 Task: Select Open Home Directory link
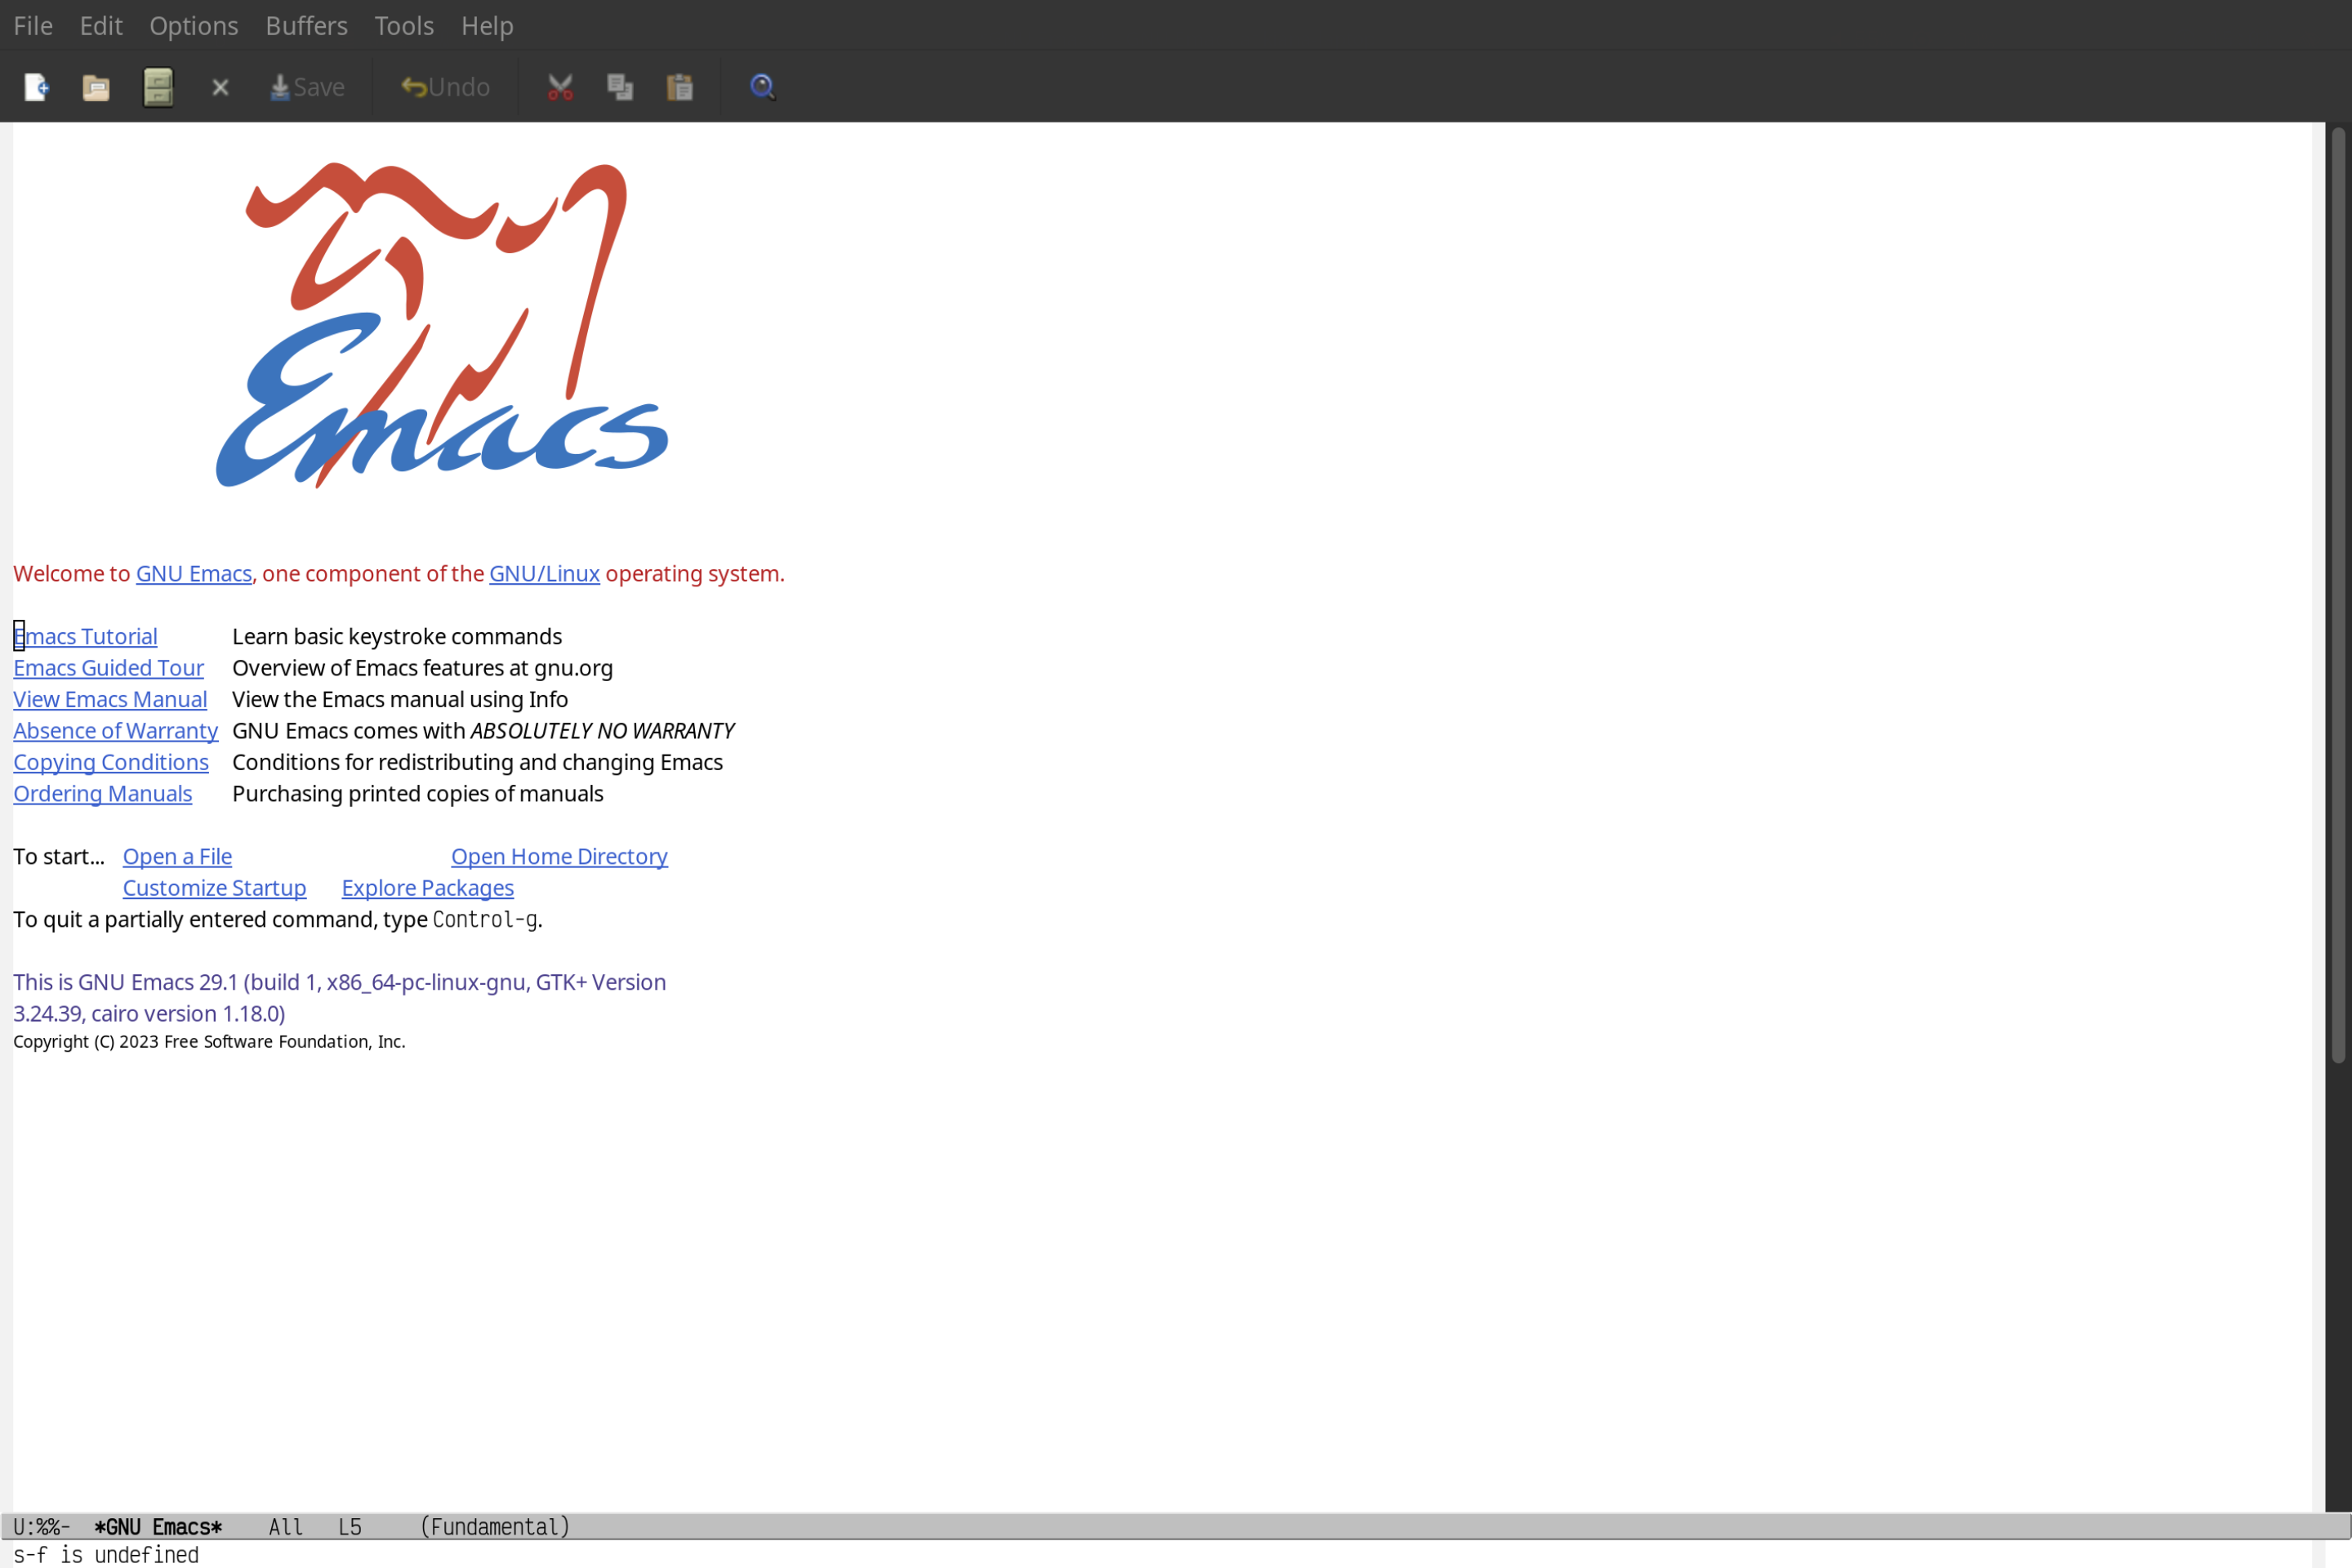point(559,856)
